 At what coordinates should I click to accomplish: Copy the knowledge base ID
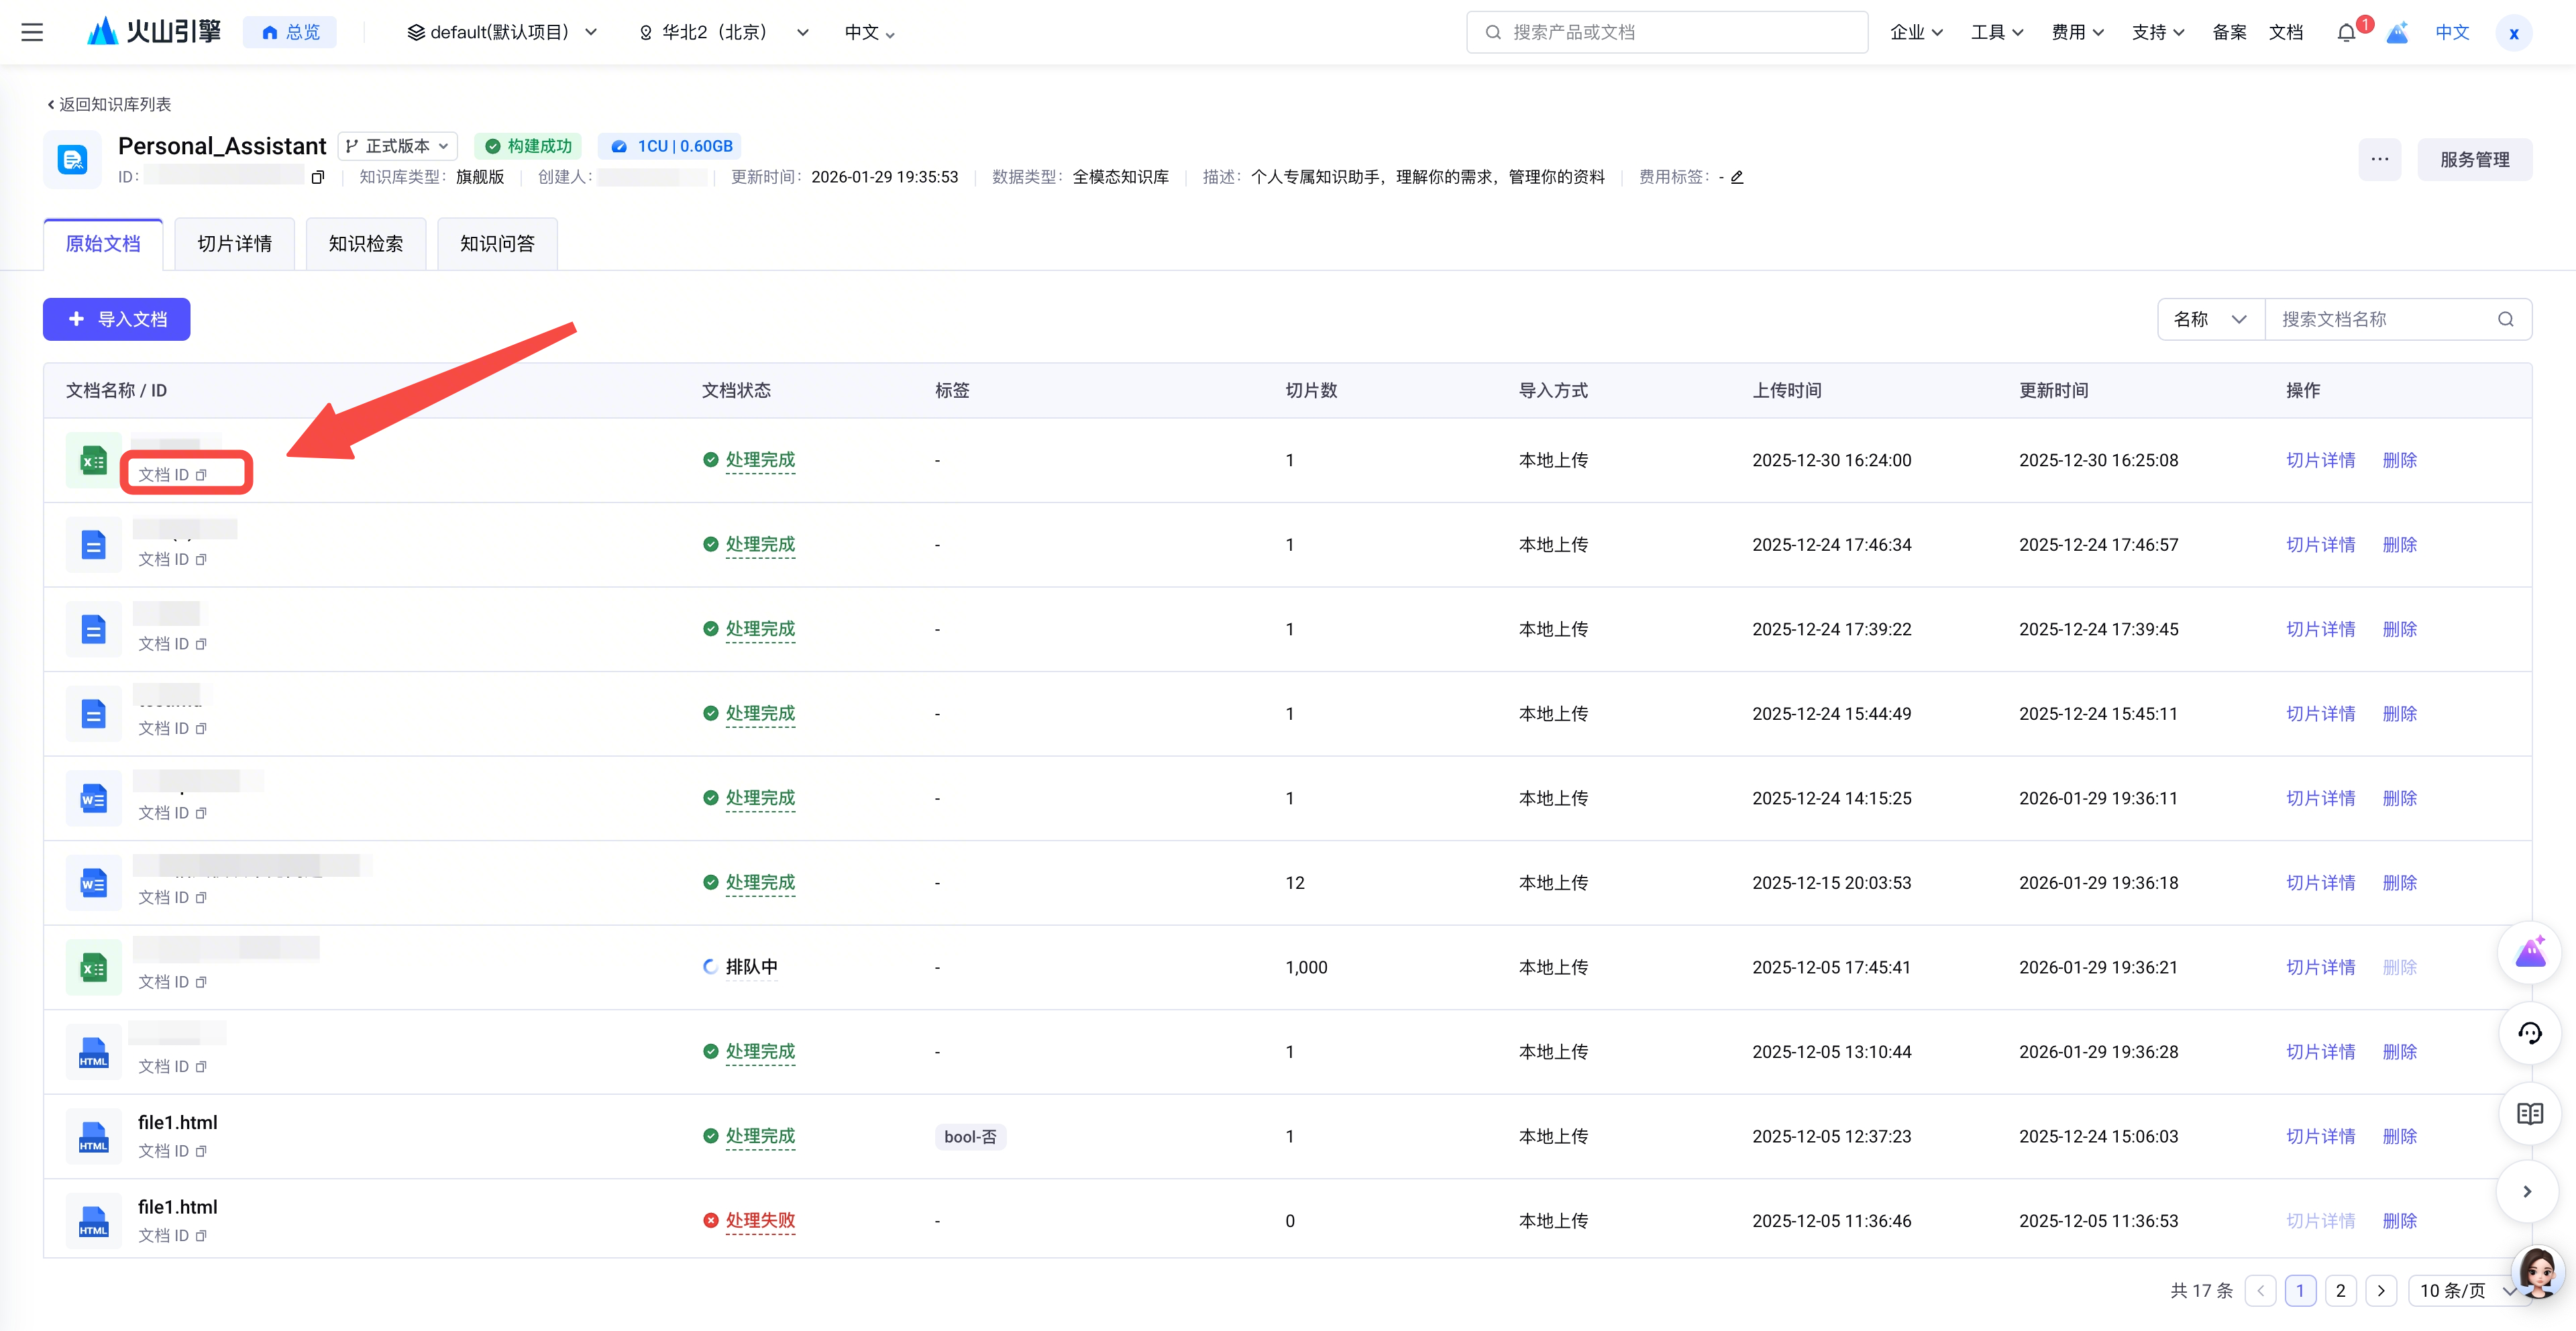coord(318,177)
